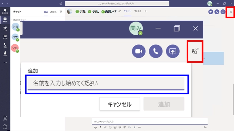Switch to the 連絡先 tab in chat list
This screenshot has width=235, height=131.
pyautogui.click(x=53, y=12)
